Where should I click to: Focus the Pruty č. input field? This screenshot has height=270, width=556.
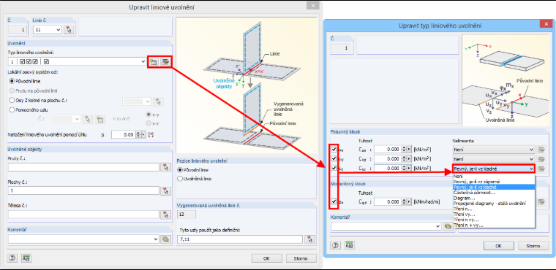pyautogui.click(x=83, y=167)
